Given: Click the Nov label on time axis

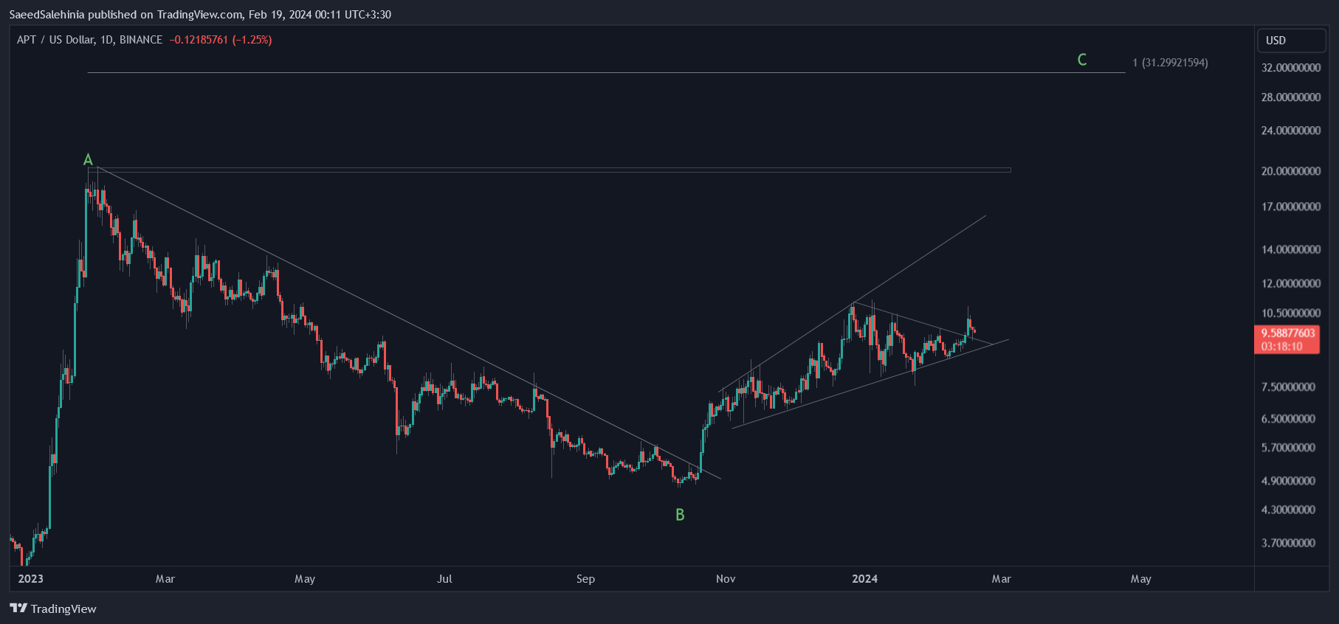Looking at the screenshot, I should click(726, 579).
